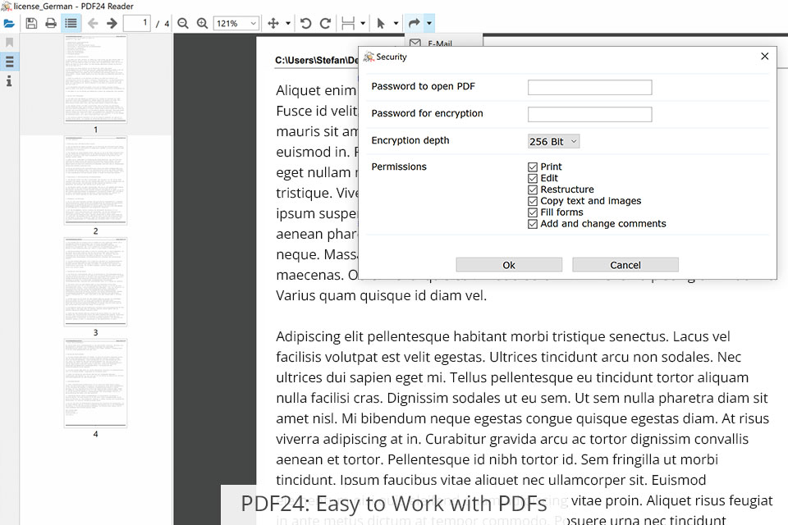Screen dimensions: 788x525
Task: Select the pan/move tool icon
Action: pyautogui.click(x=273, y=24)
